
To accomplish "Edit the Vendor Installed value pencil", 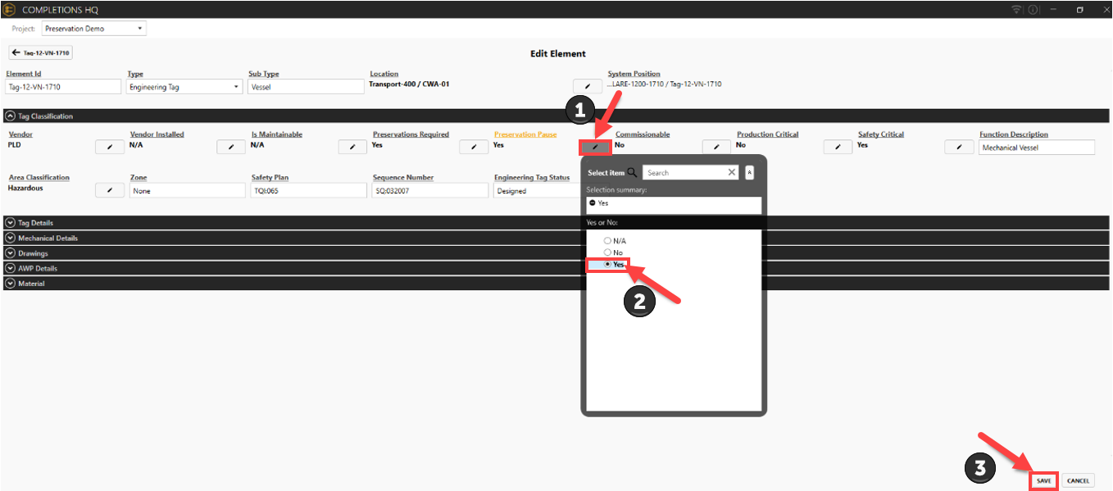I will (x=231, y=147).
